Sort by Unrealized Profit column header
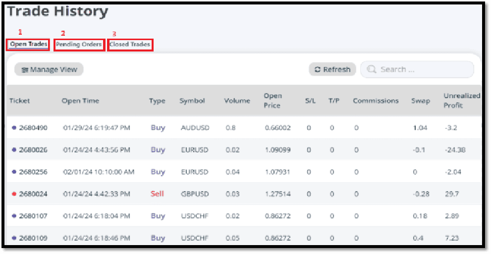The height and width of the screenshot is (254, 491). pos(462,101)
